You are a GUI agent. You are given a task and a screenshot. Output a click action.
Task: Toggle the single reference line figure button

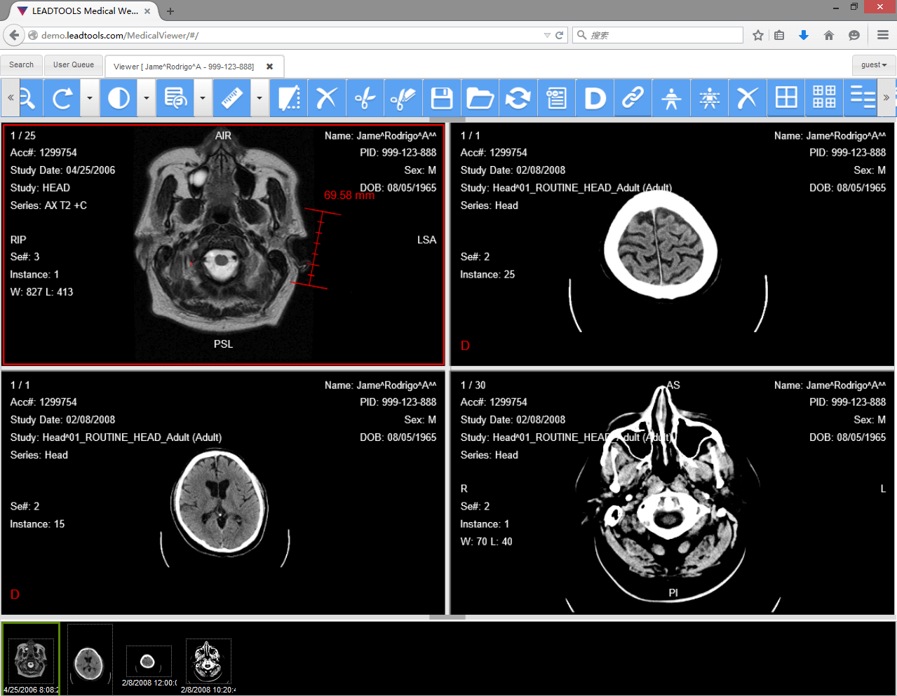point(671,98)
